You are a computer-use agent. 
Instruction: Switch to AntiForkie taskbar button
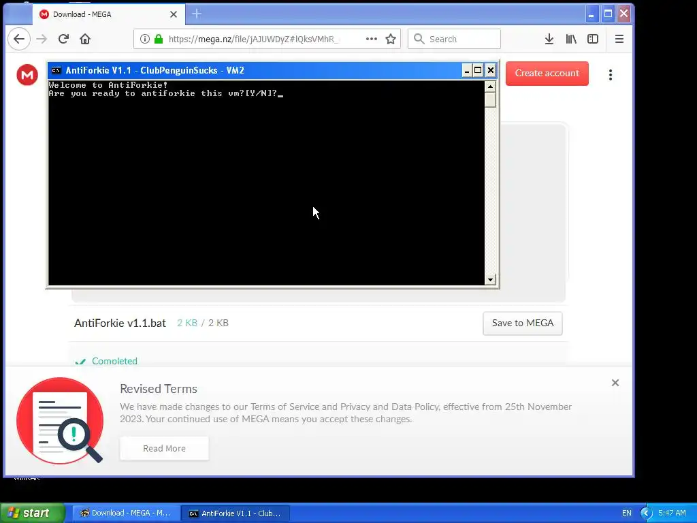click(236, 513)
